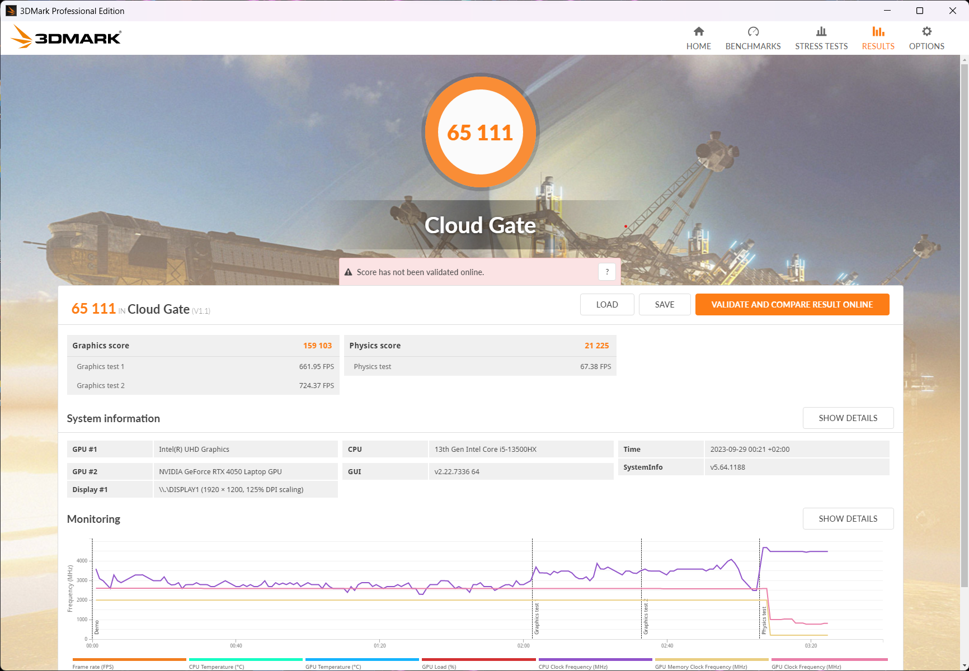969x671 pixels.
Task: Select the RESULTS tab
Action: tap(878, 38)
